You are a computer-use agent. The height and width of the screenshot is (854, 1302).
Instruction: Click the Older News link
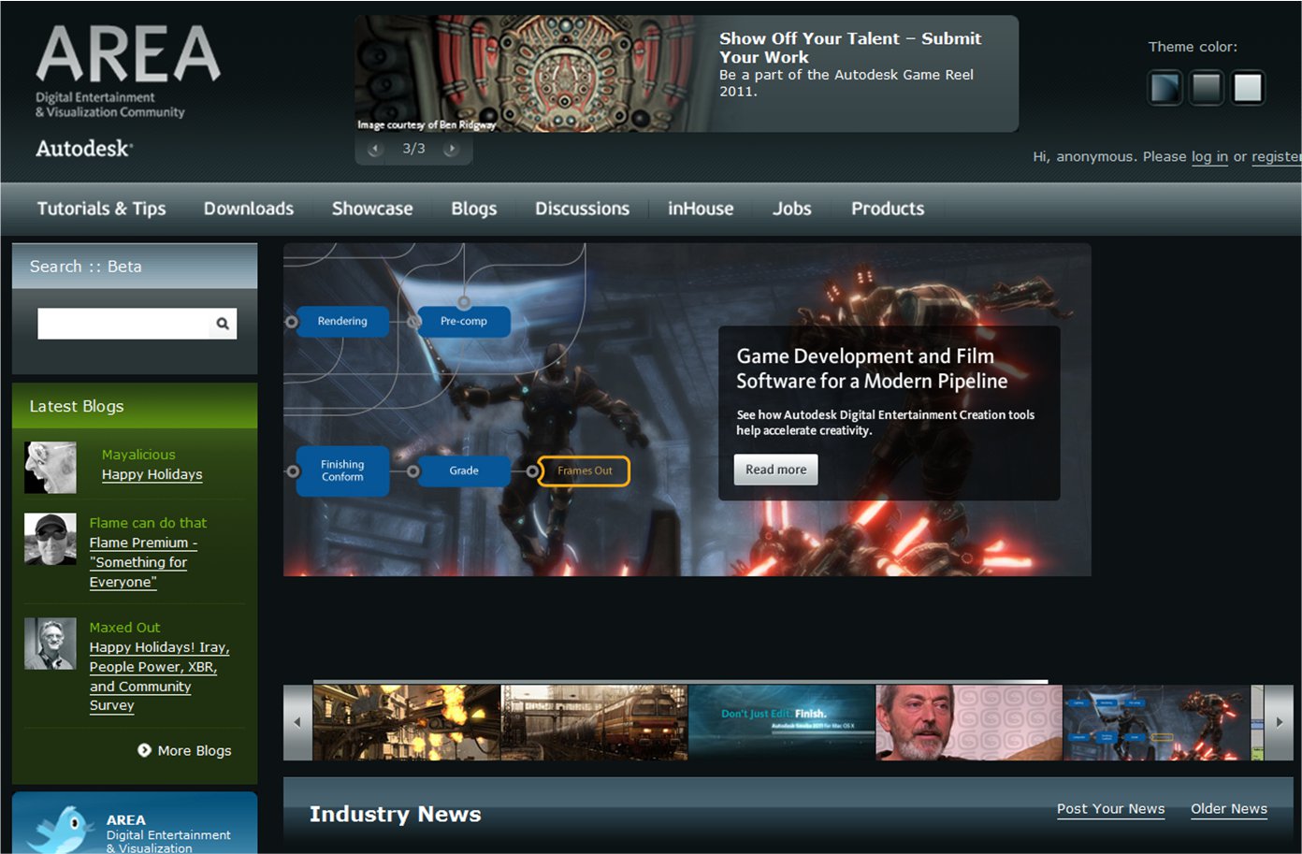[x=1229, y=809]
